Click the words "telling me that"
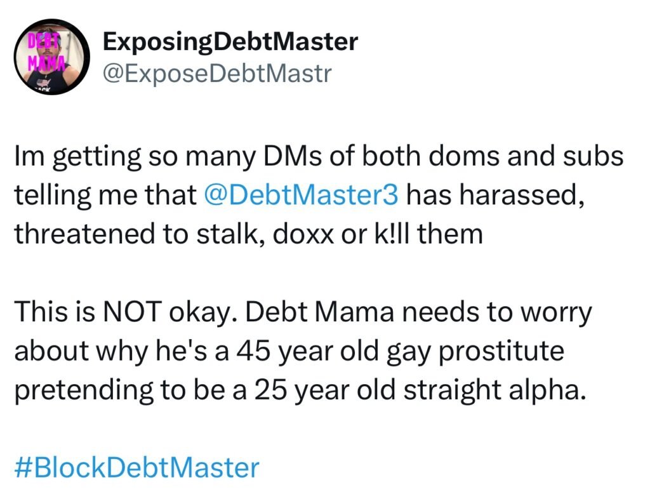The height and width of the screenshot is (494, 650). tap(106, 195)
